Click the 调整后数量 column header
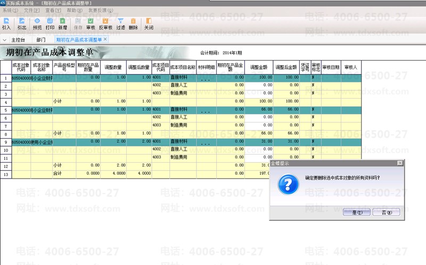Image resolution: width=426 pixels, height=265 pixels. coord(139,67)
